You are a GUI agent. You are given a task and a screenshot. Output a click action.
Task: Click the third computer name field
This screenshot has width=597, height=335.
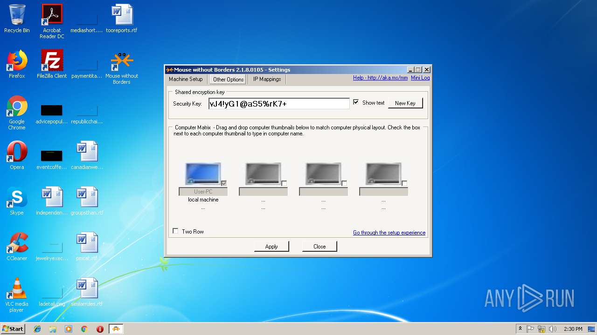coord(323,192)
